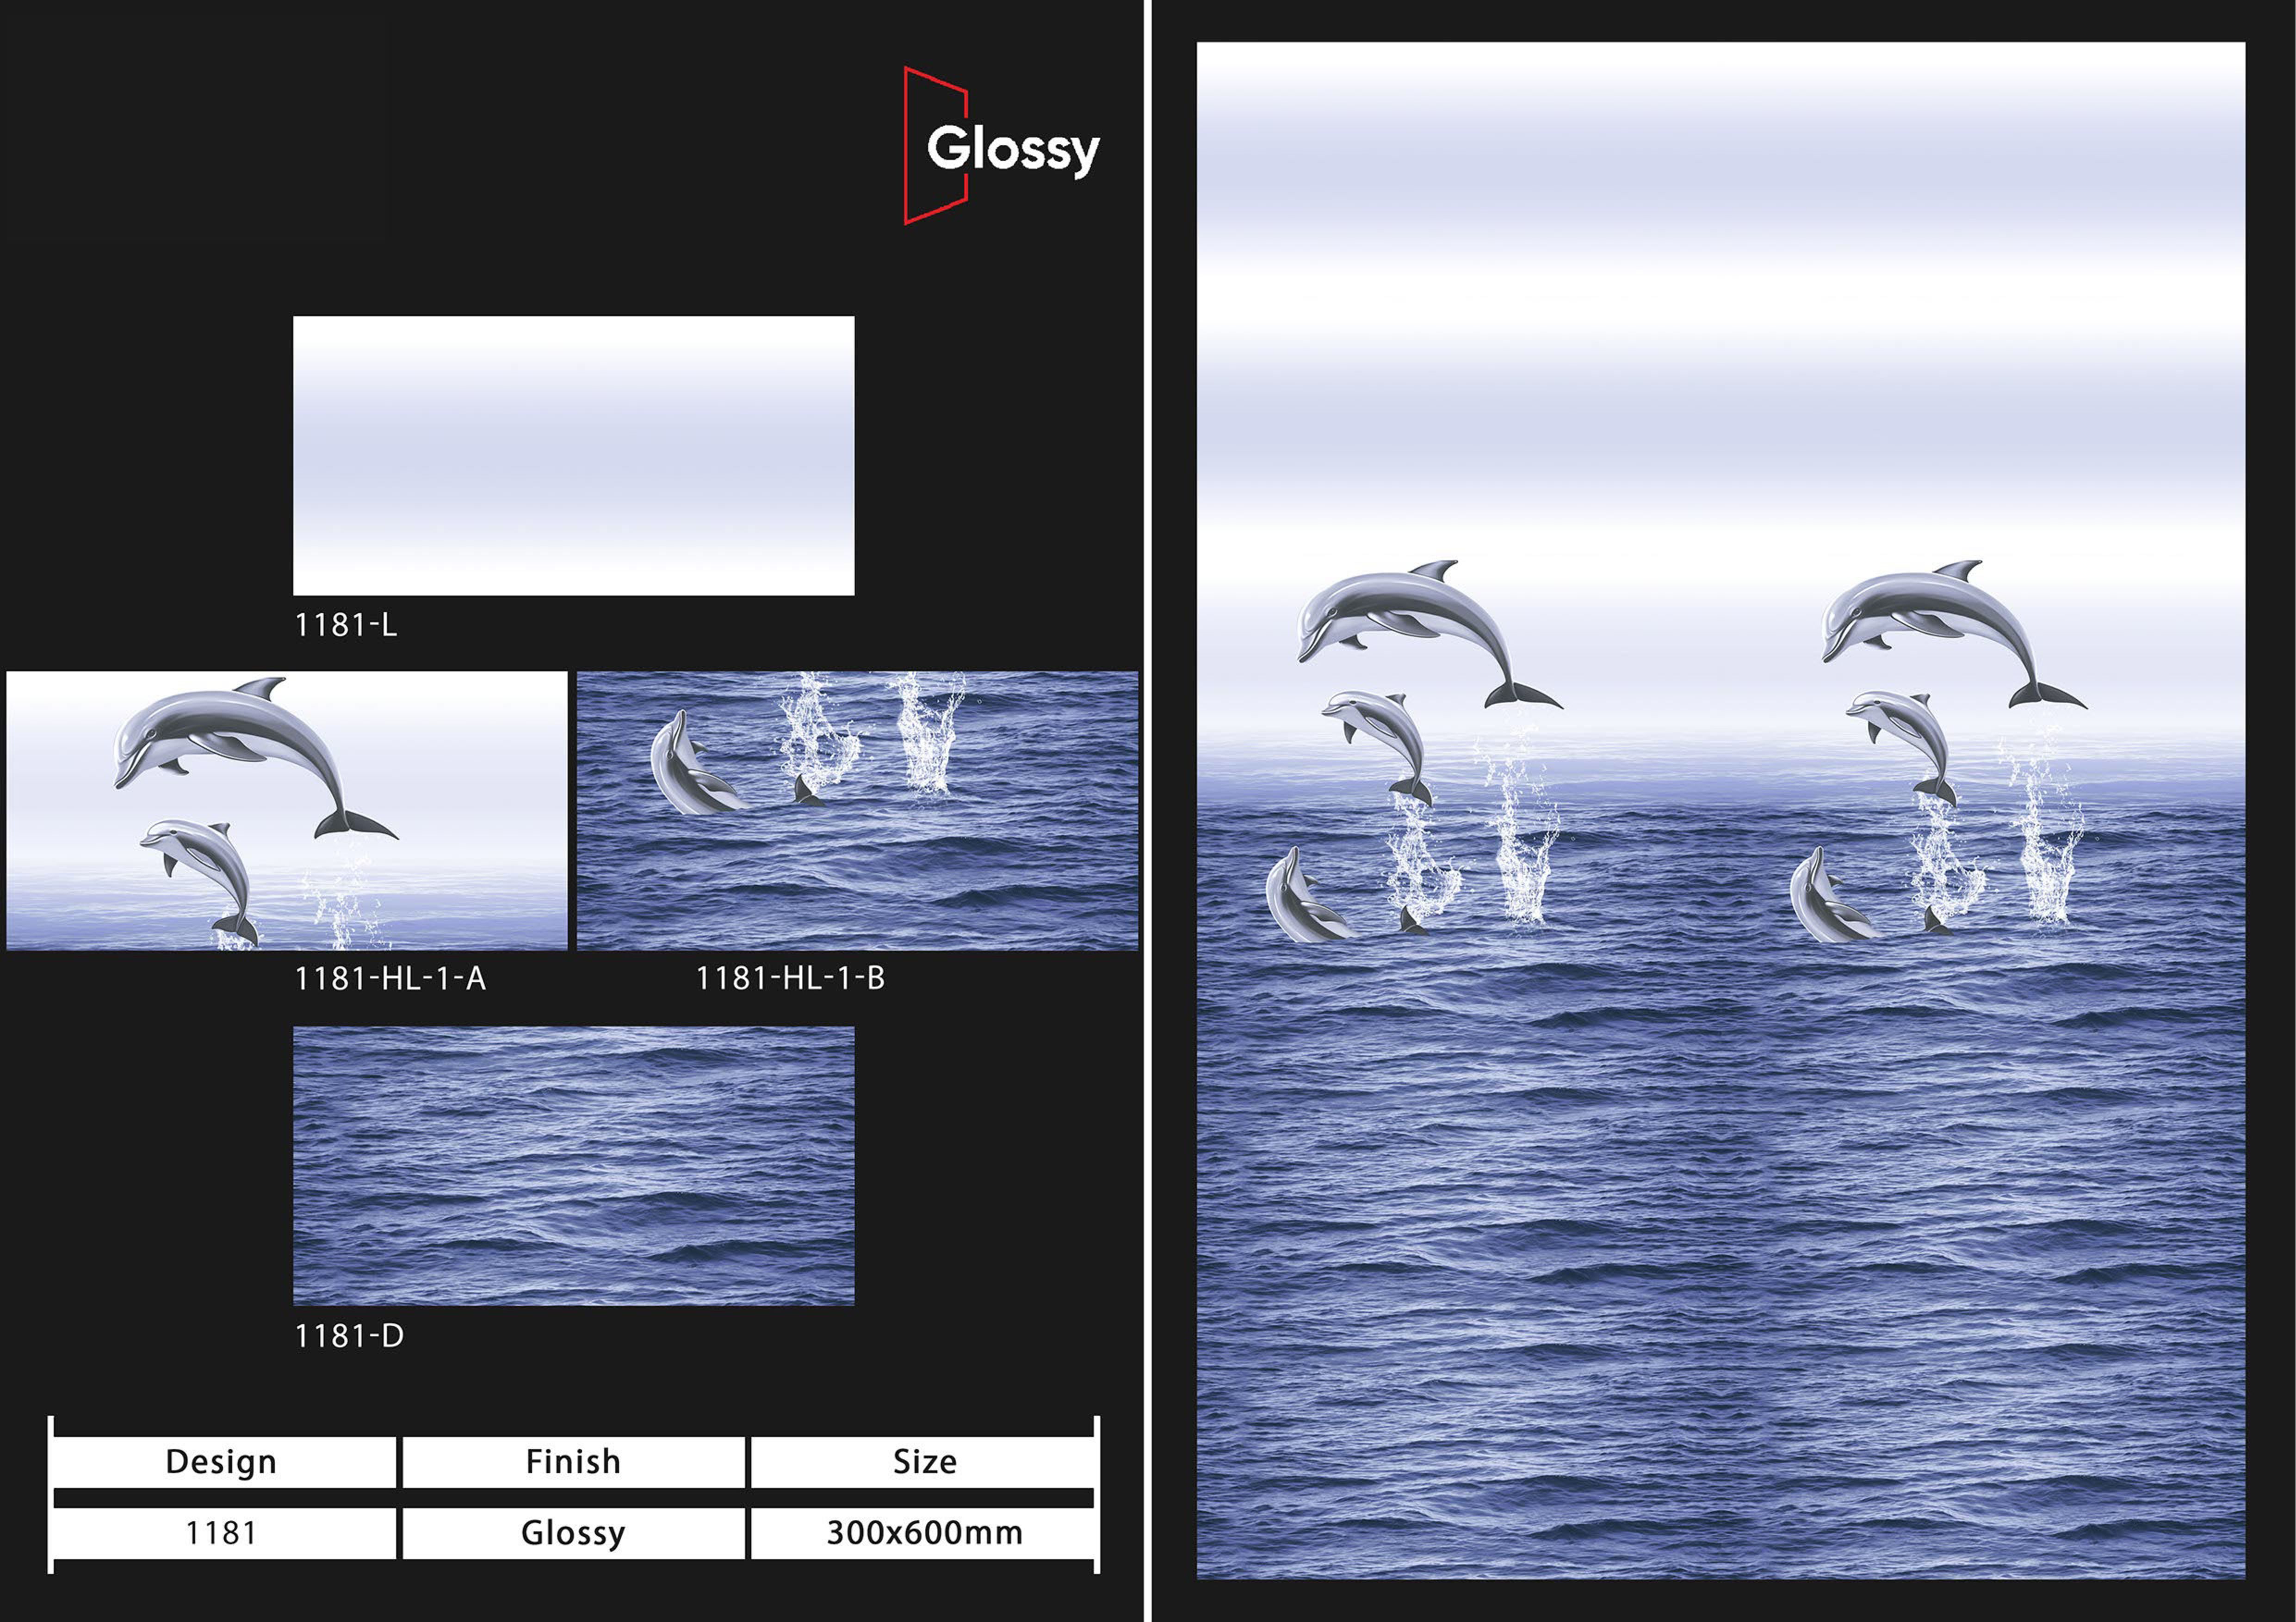The width and height of the screenshot is (2296, 1622).
Task: Select the 1181-L light tile thumbnail
Action: (x=573, y=456)
